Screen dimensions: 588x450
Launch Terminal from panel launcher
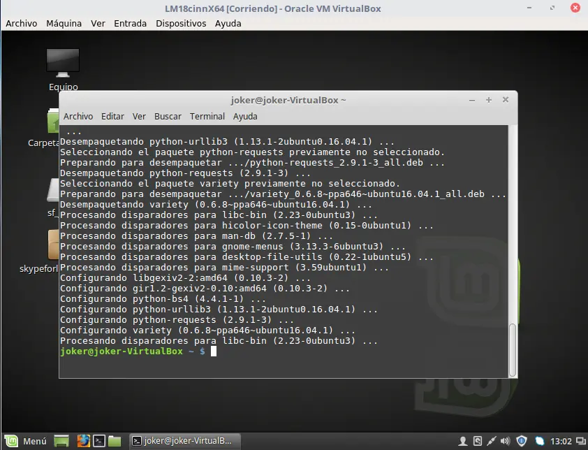[x=99, y=441]
